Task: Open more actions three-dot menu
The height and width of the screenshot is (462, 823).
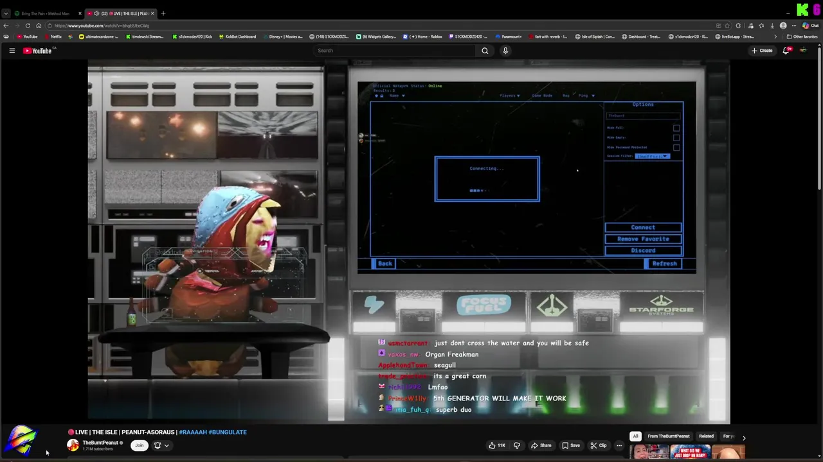Action: pos(619,445)
